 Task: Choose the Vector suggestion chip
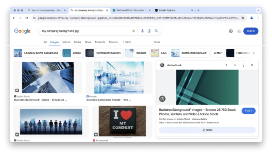pos(218,53)
